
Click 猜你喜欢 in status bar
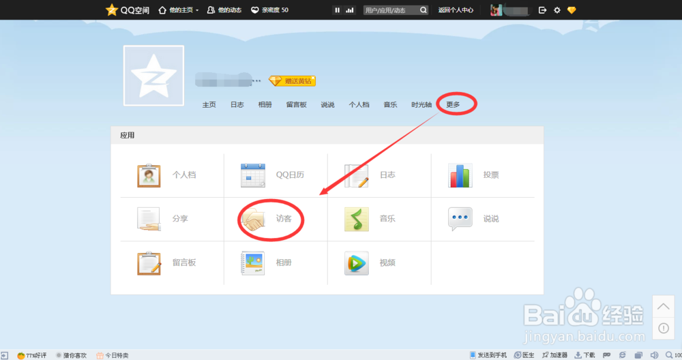pyautogui.click(x=72, y=355)
